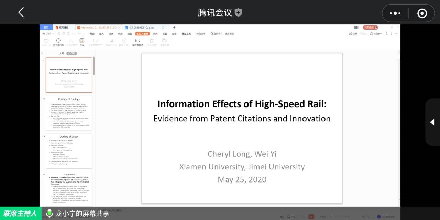Expand the 未同步 sync dropdown
Viewport: 440px width, 220px height.
[377, 34]
